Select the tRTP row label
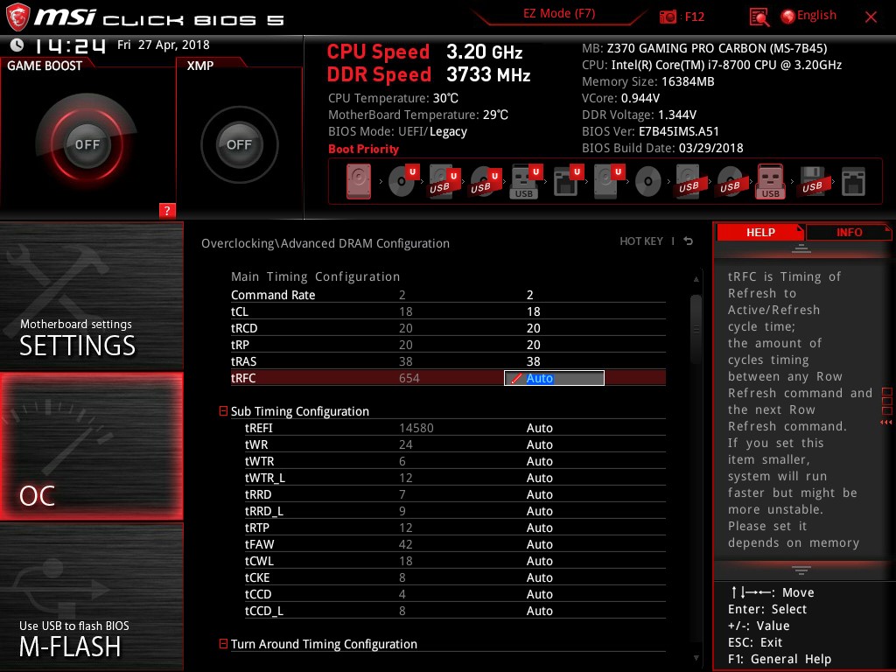The width and height of the screenshot is (896, 672). coord(257,528)
